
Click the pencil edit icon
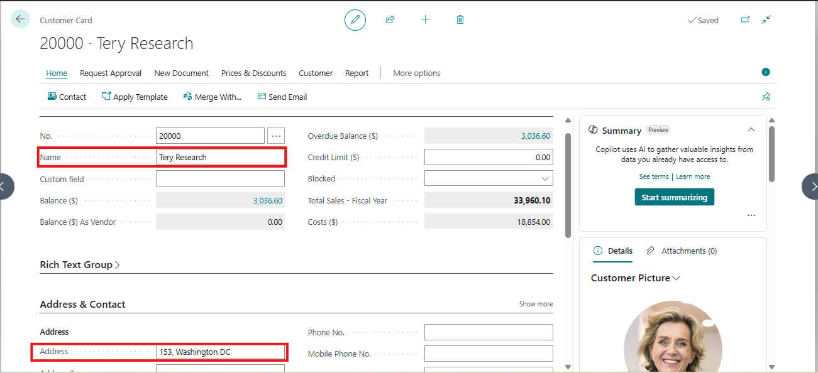tap(355, 20)
